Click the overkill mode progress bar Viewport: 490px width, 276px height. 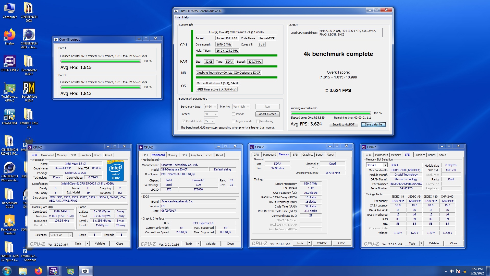point(331,113)
